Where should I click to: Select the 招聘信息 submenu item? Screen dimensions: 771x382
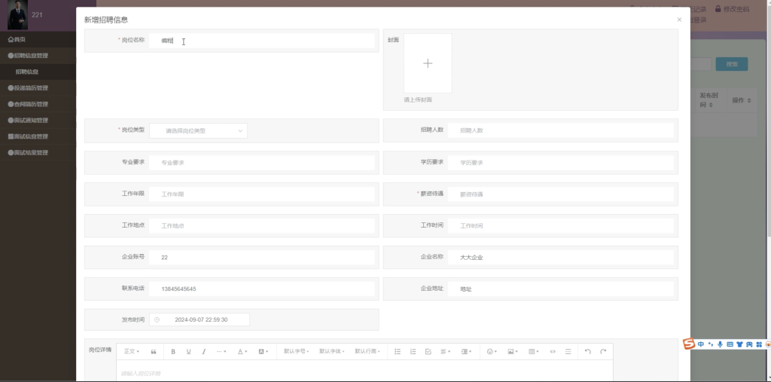click(27, 72)
